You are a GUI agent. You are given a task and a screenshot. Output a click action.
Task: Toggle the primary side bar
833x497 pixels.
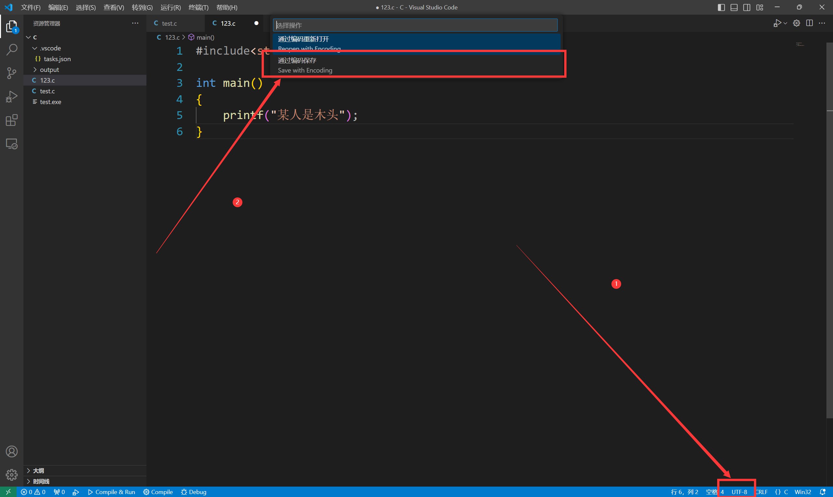pos(721,7)
